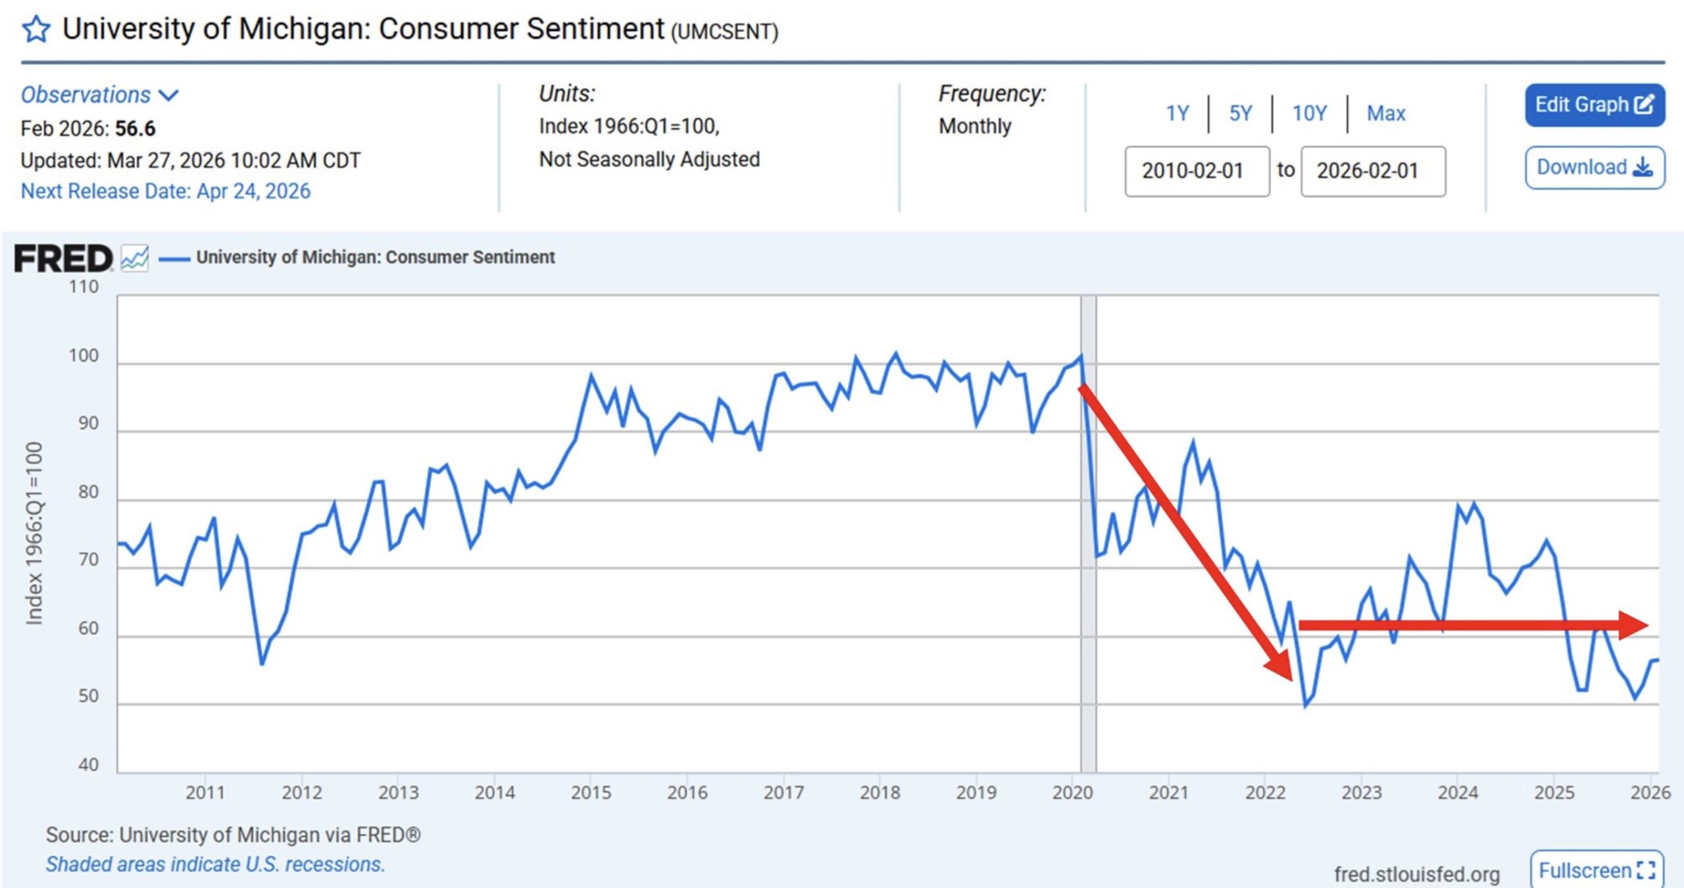Click the Download arrow icon
This screenshot has height=888, width=1684.
(x=1643, y=167)
